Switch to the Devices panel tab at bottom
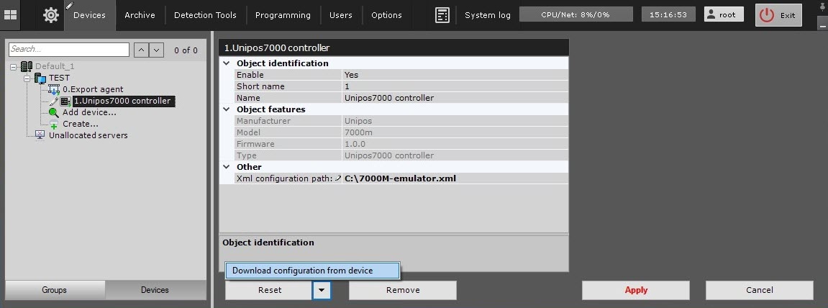This screenshot has height=308, width=828. pos(155,290)
